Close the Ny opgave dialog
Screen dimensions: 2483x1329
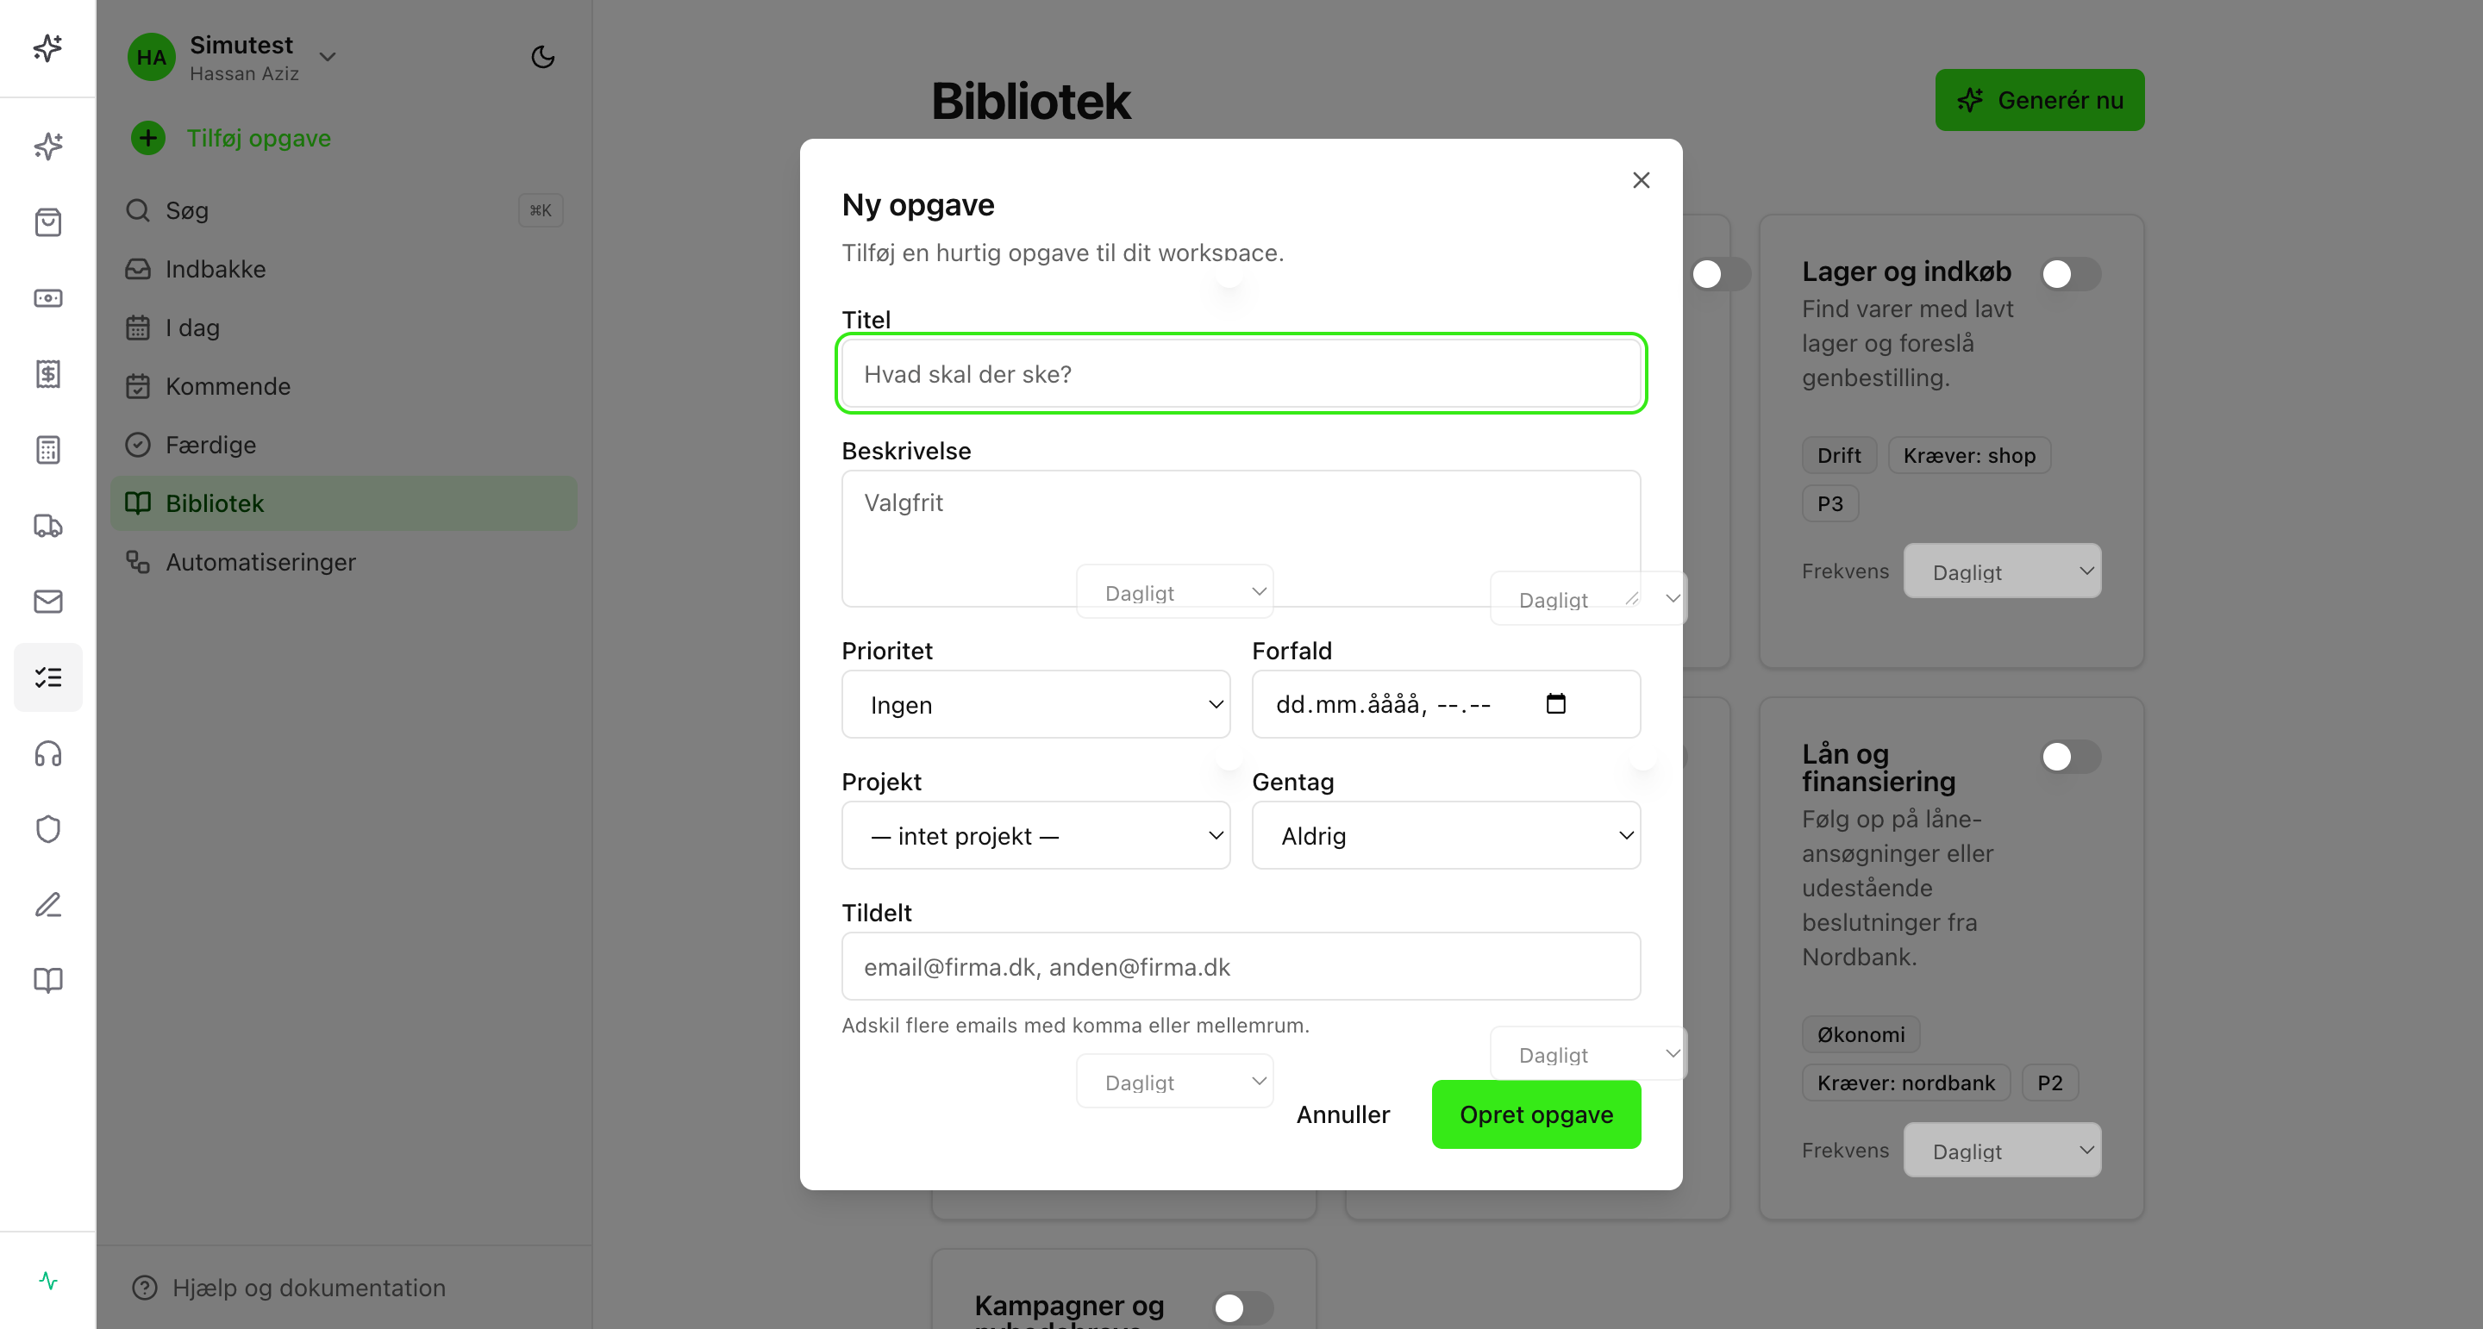[x=1641, y=180]
